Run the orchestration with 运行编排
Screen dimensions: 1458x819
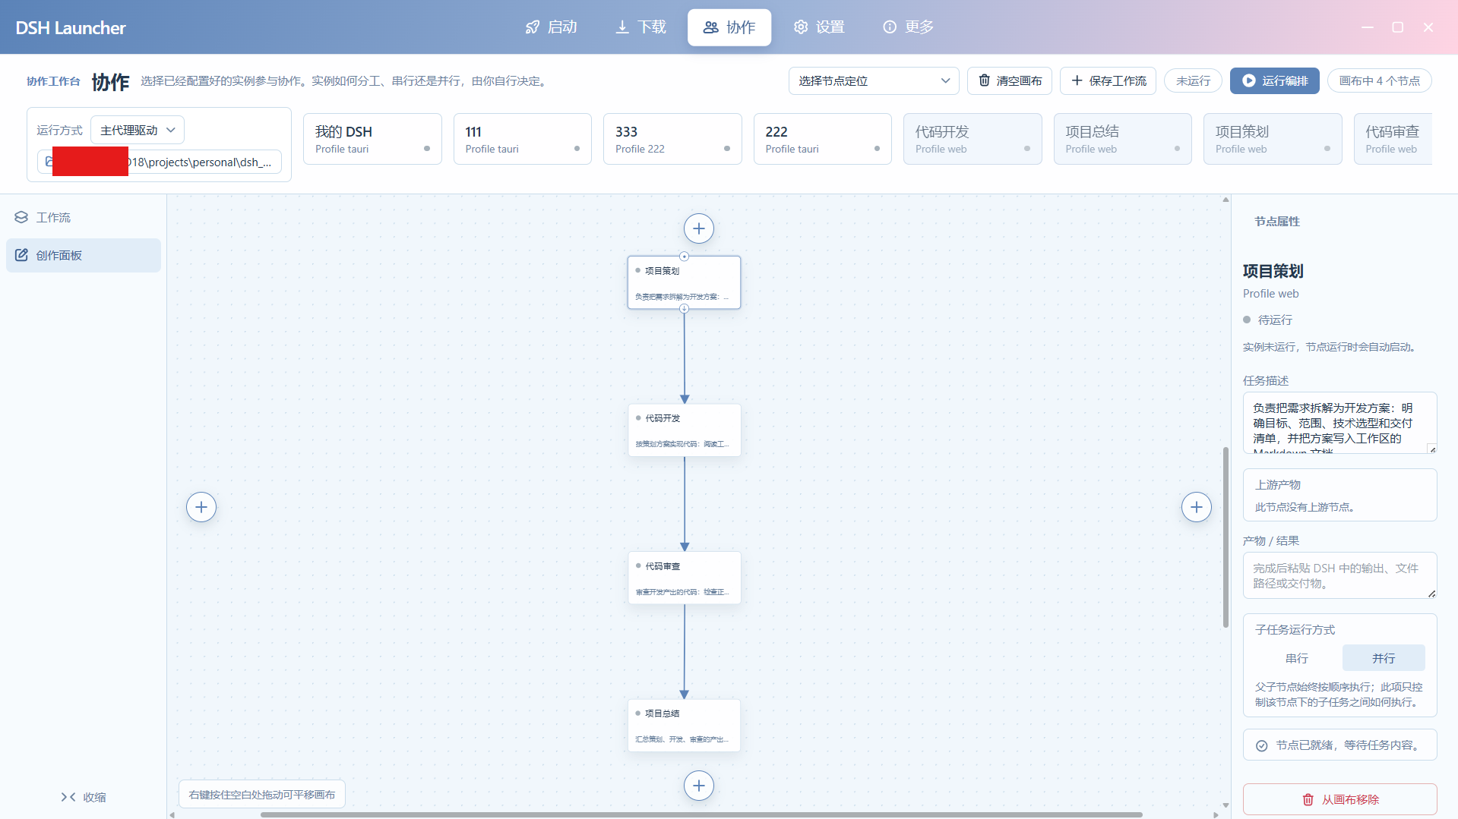pyautogui.click(x=1275, y=80)
